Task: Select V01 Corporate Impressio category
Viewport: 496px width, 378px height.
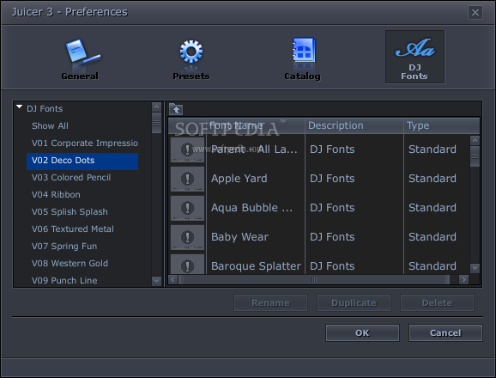Action: coord(85,143)
